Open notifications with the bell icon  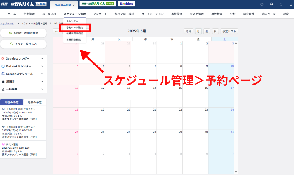281,4
